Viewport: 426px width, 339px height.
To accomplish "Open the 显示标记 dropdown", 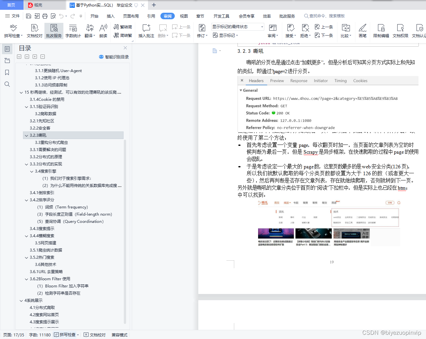I will pos(225,35).
